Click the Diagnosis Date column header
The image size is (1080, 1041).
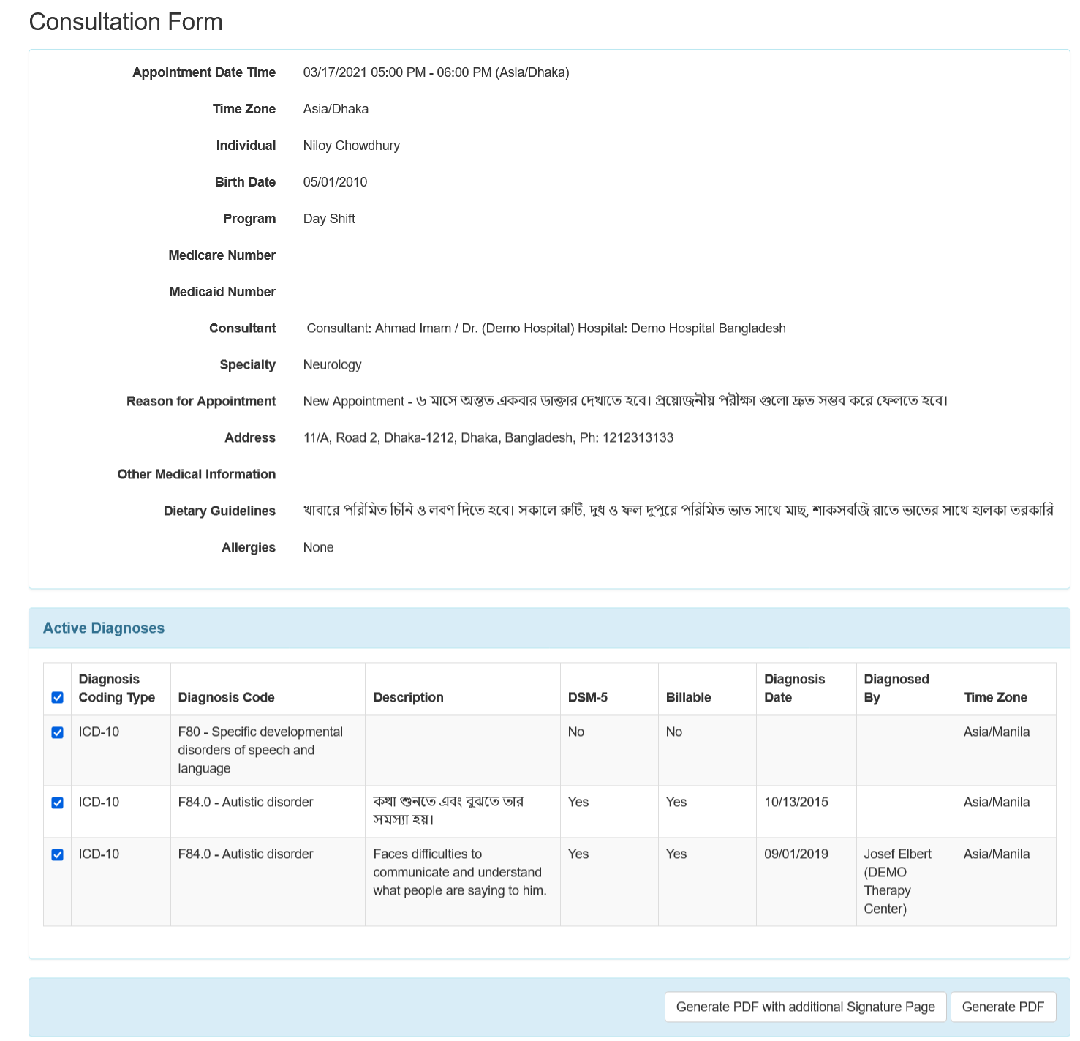794,688
